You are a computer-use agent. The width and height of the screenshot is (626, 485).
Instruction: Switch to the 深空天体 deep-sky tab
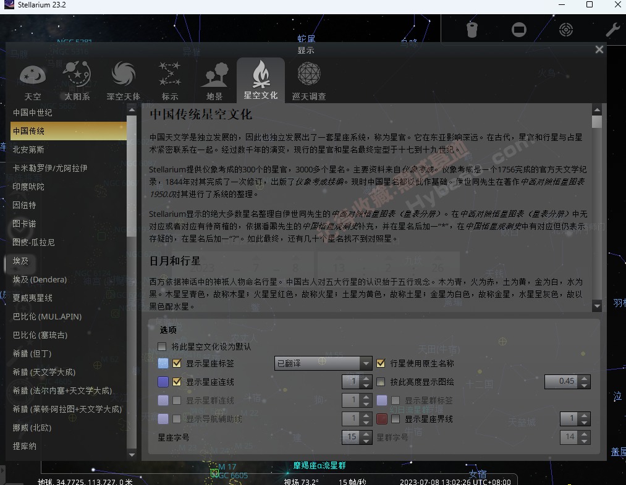point(124,81)
